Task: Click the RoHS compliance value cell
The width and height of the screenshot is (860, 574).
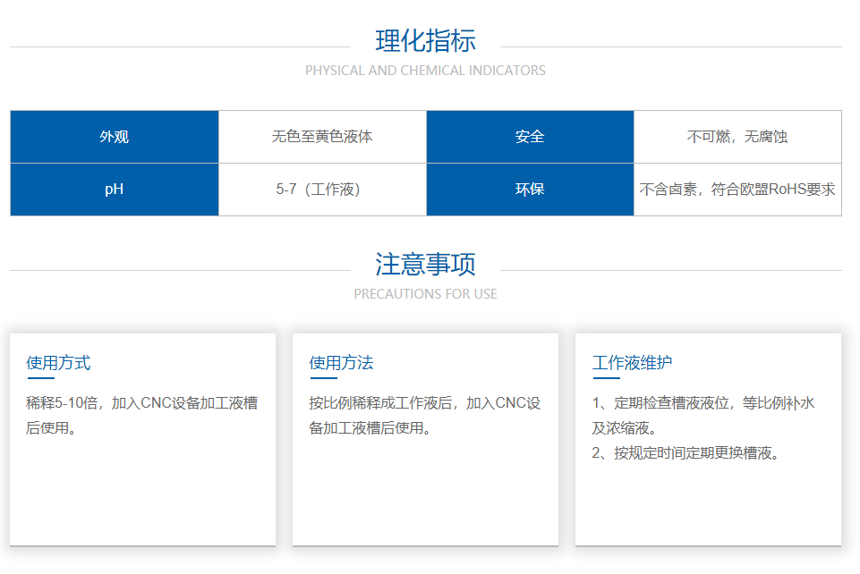Action: coord(737,190)
